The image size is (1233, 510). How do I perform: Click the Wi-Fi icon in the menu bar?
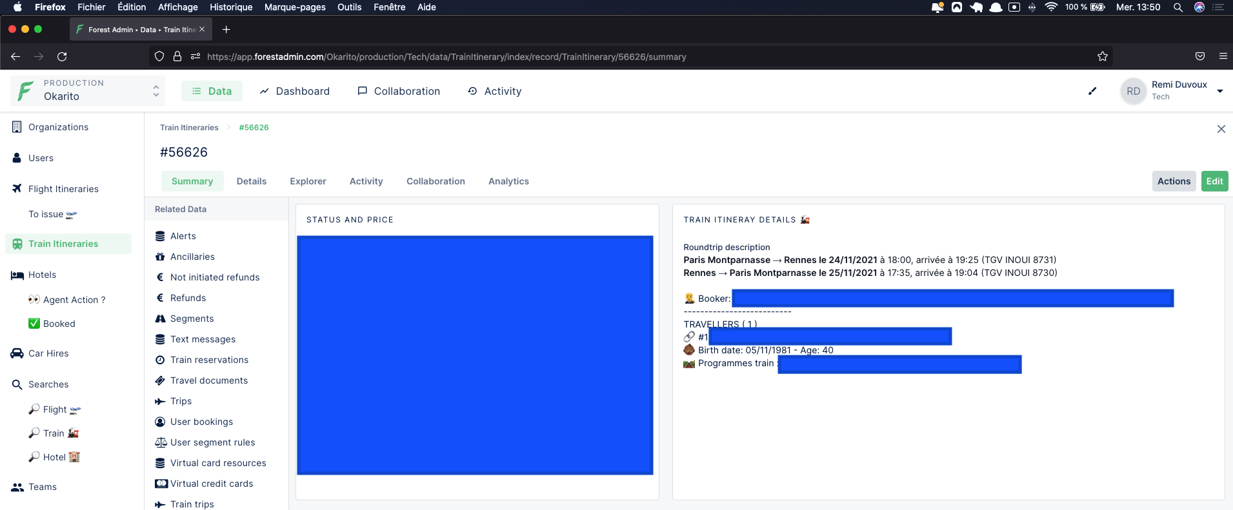click(1051, 7)
